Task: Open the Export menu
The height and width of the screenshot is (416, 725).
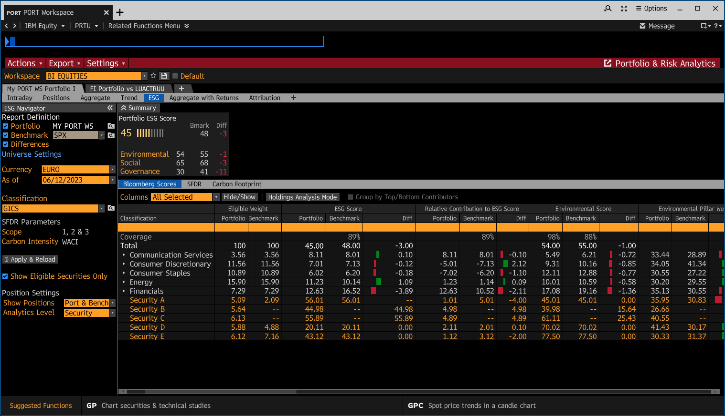Action: 64,63
